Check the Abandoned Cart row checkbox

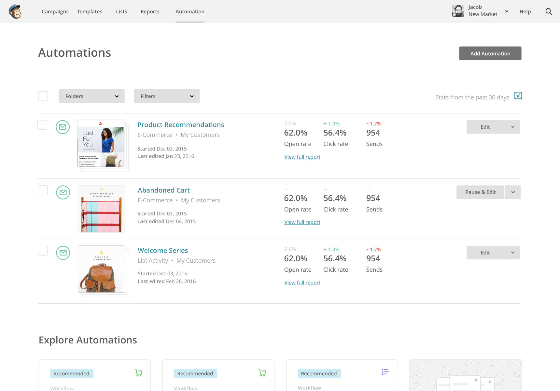[43, 190]
